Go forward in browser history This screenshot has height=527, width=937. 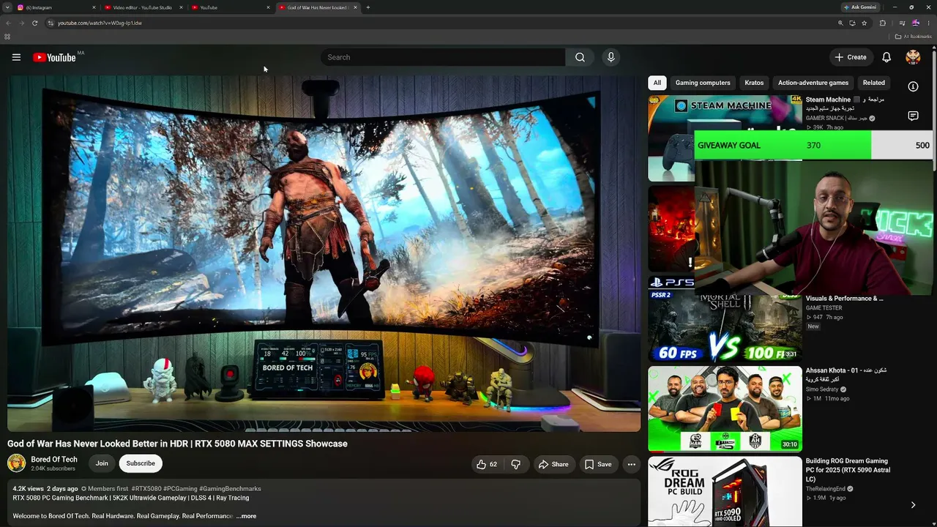point(21,23)
